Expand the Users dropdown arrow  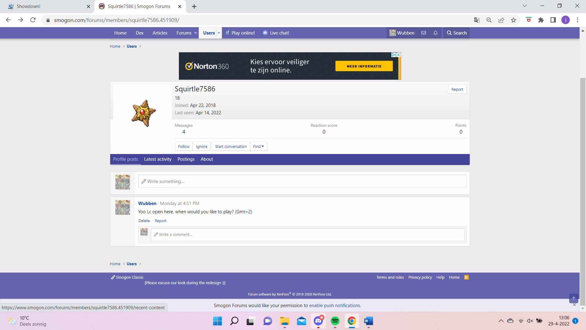219,33
